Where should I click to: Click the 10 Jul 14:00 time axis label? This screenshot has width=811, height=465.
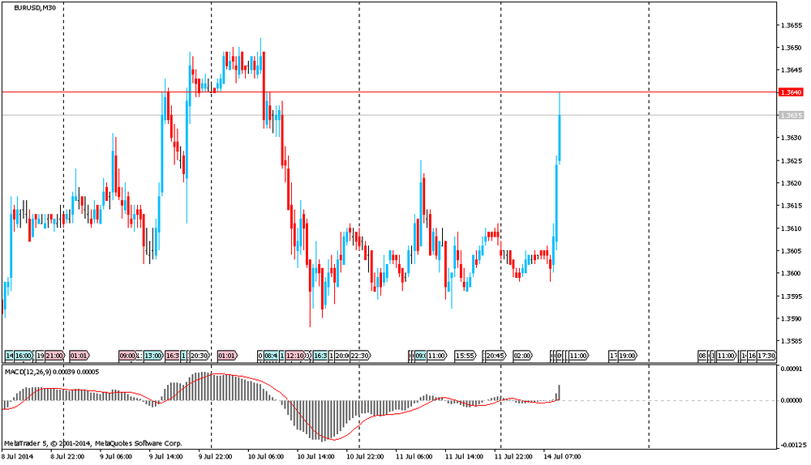pos(315,456)
